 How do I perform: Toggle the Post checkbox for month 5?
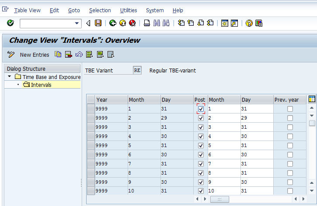(x=201, y=145)
